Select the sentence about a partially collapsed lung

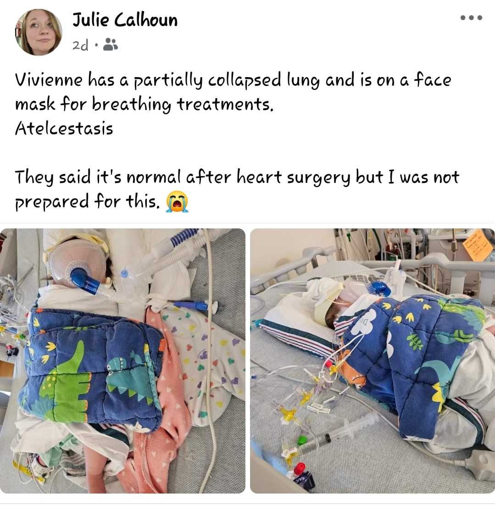pos(233,92)
